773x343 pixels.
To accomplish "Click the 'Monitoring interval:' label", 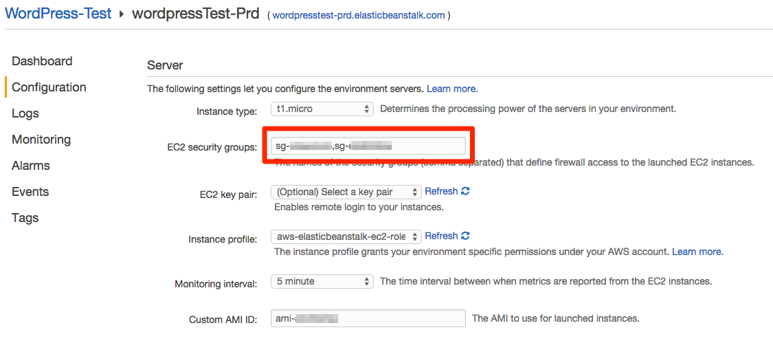I will 216,285.
